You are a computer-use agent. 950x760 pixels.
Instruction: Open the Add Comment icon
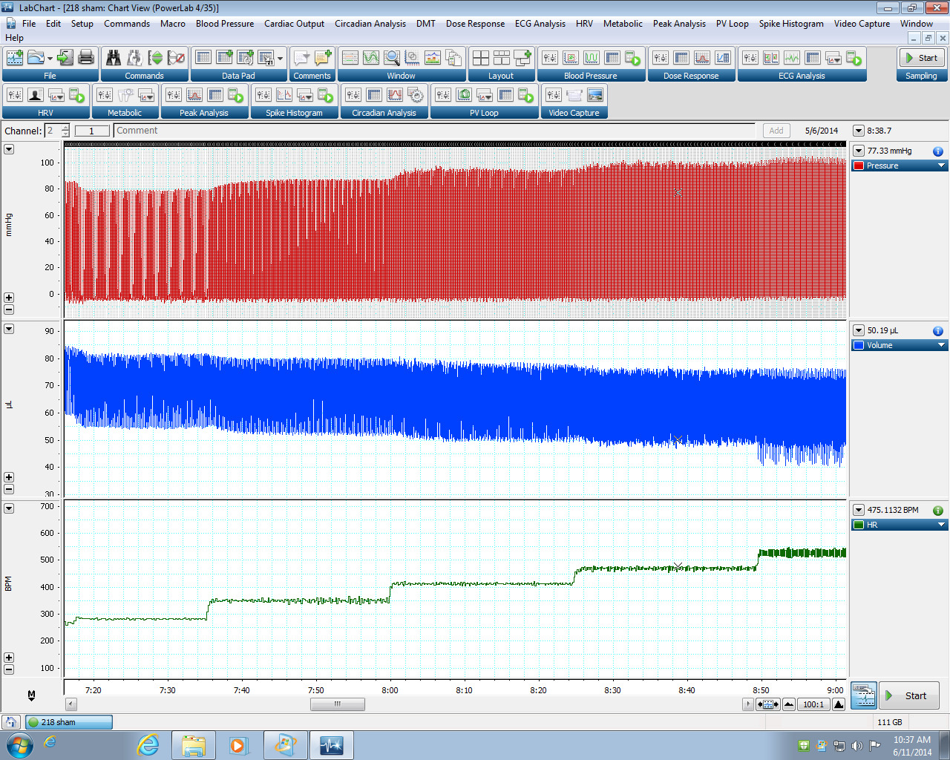(x=323, y=58)
